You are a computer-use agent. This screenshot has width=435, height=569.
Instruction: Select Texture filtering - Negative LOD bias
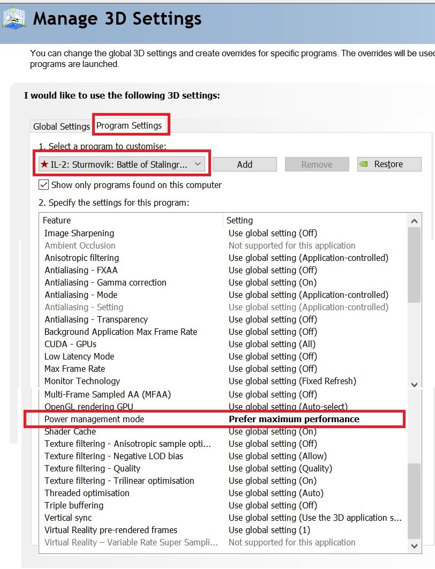point(114,456)
